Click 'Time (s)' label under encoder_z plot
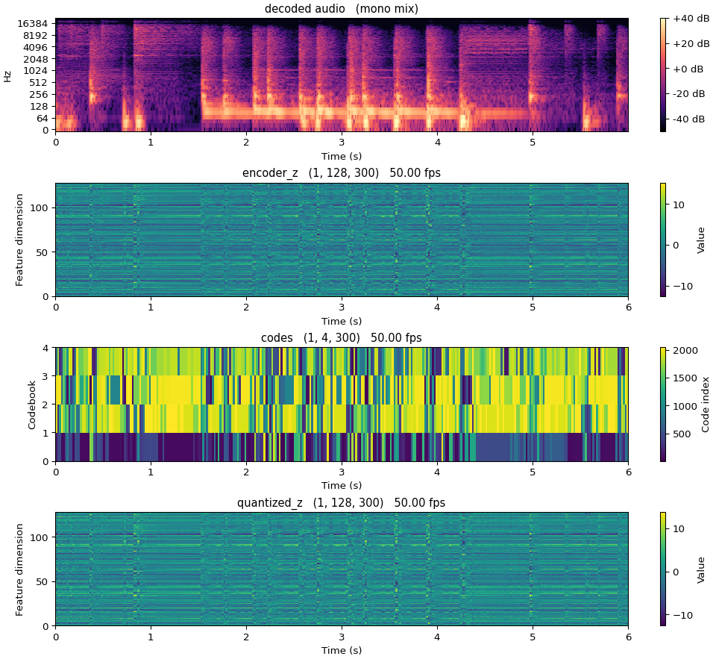Screen dimensions: 716x659 click(342, 321)
